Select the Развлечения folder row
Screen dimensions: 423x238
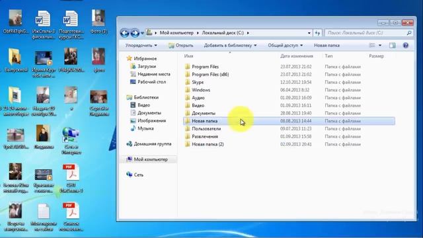289,137
